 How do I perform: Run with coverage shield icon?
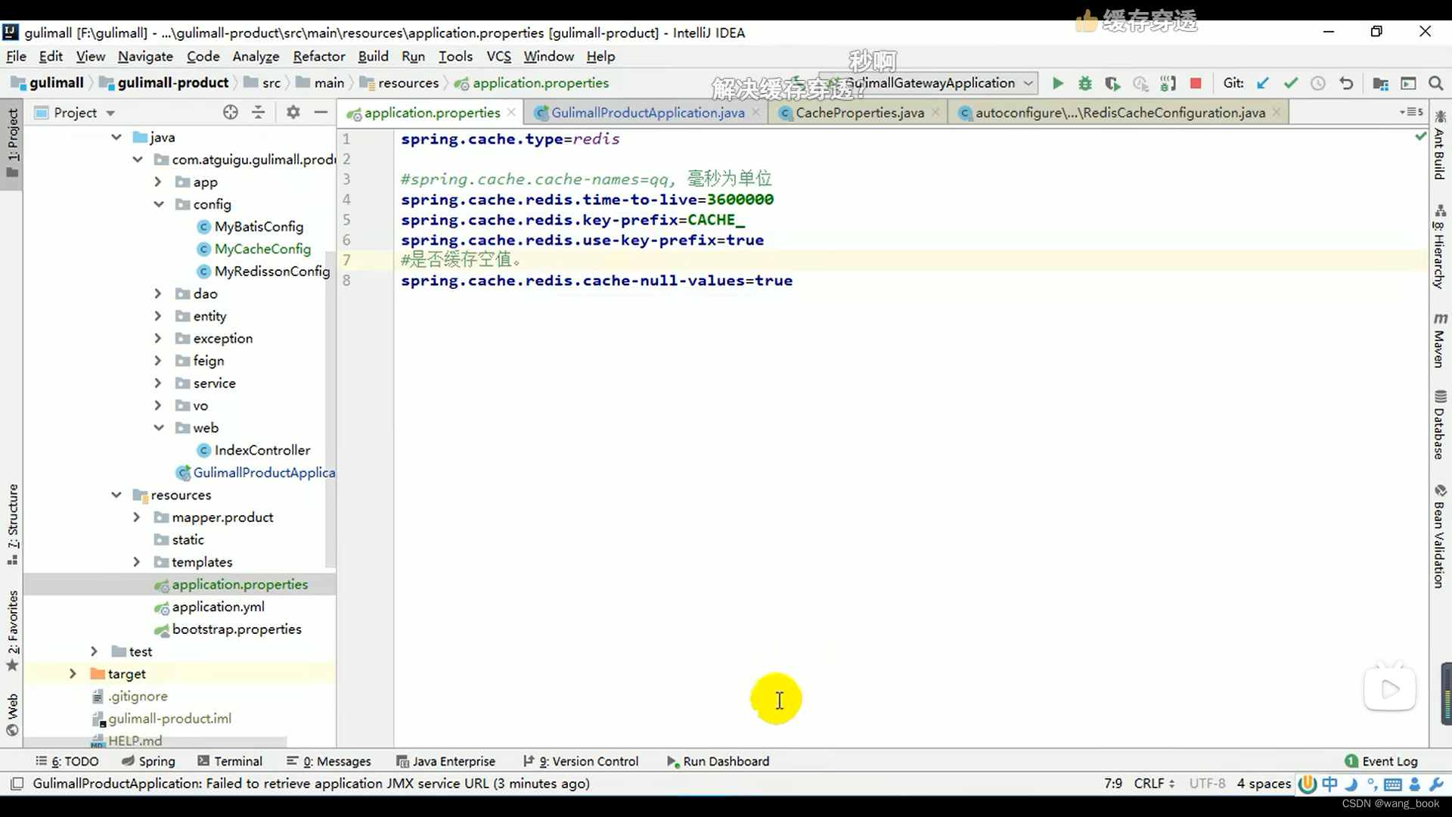1112,83
